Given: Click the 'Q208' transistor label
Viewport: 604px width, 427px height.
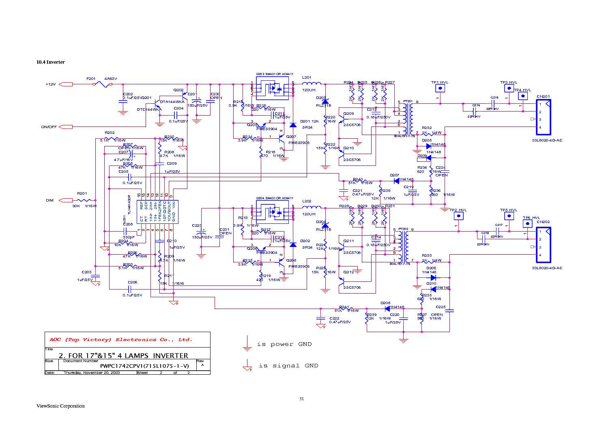Looking at the screenshot, I should [x=291, y=260].
